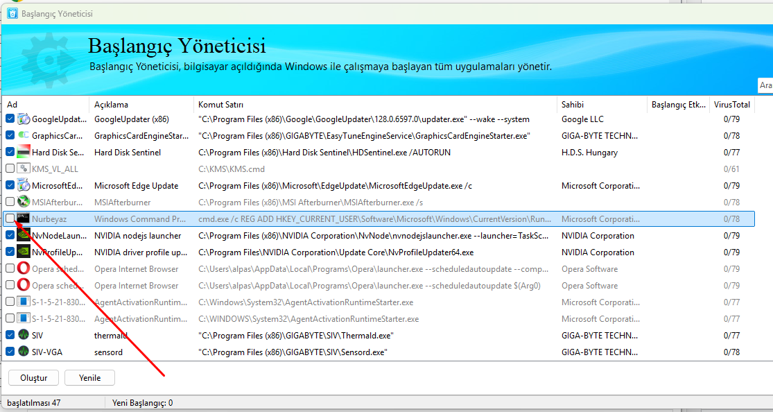Select the Sensord.exe command line
This screenshot has width=773, height=412.
pyautogui.click(x=293, y=352)
